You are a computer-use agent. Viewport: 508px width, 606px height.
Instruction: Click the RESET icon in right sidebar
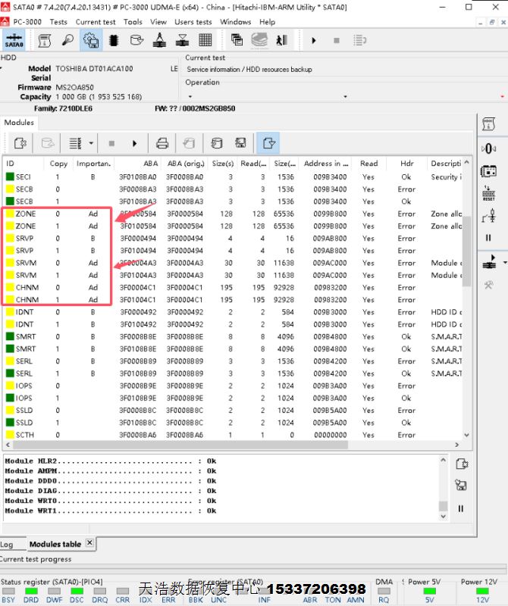click(x=488, y=195)
